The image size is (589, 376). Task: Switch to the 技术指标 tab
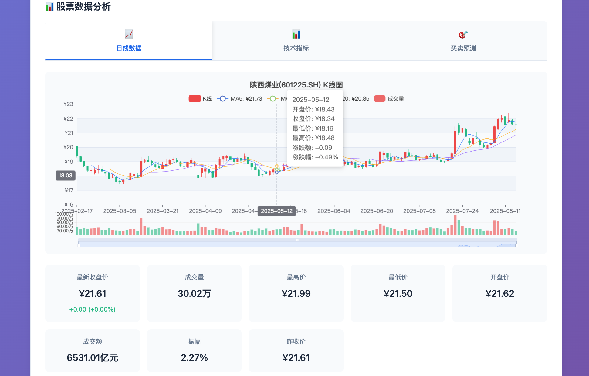click(x=296, y=48)
